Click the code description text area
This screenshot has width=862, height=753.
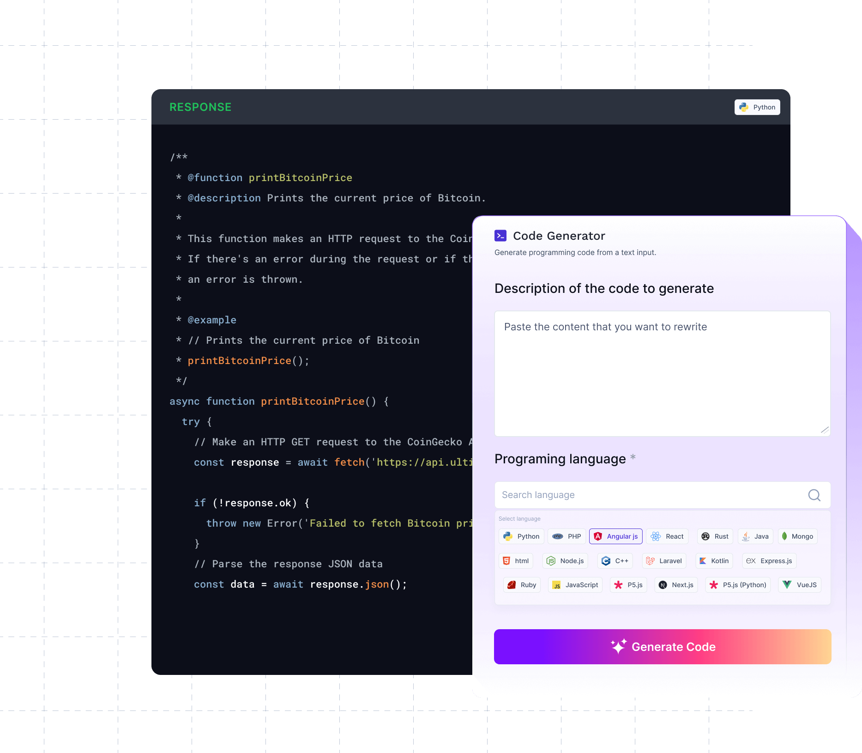pyautogui.click(x=663, y=374)
